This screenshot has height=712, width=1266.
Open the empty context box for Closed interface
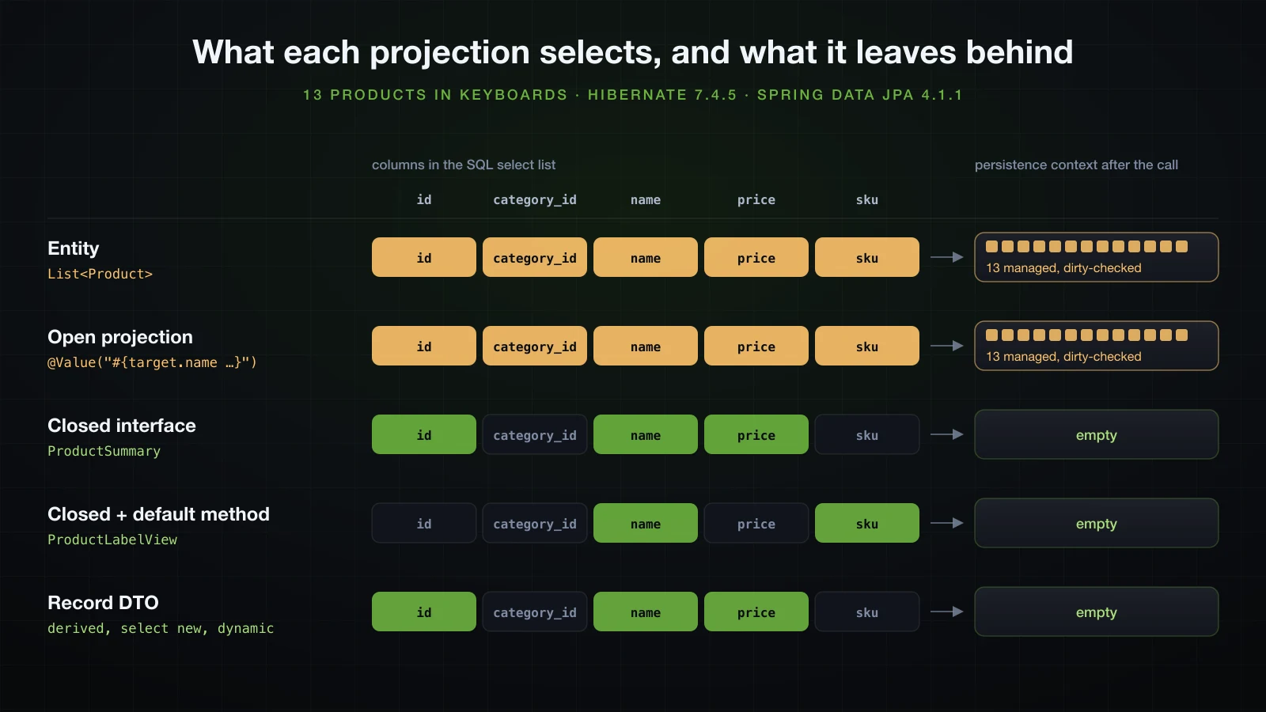pos(1097,434)
